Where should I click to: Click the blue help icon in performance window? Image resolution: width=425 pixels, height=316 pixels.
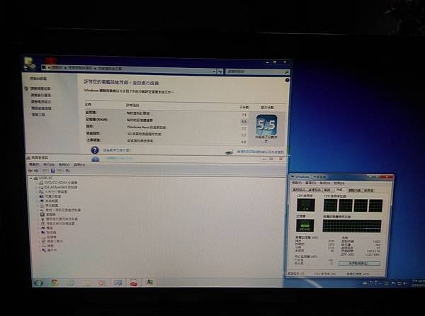(287, 80)
